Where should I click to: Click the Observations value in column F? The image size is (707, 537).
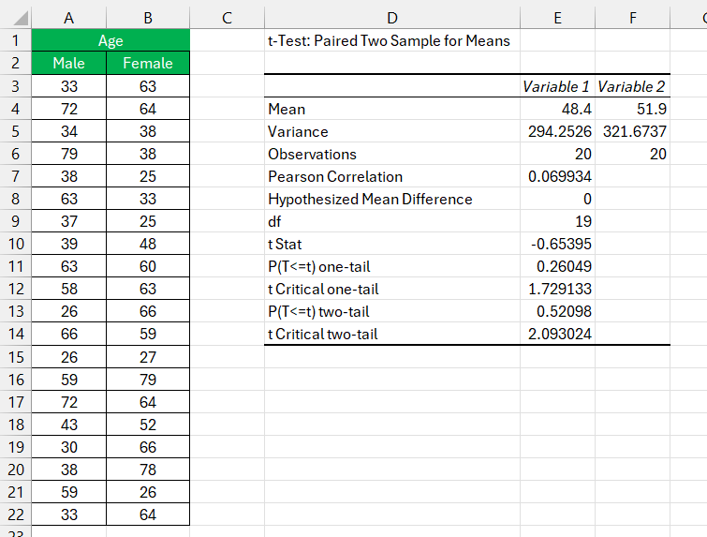(633, 154)
